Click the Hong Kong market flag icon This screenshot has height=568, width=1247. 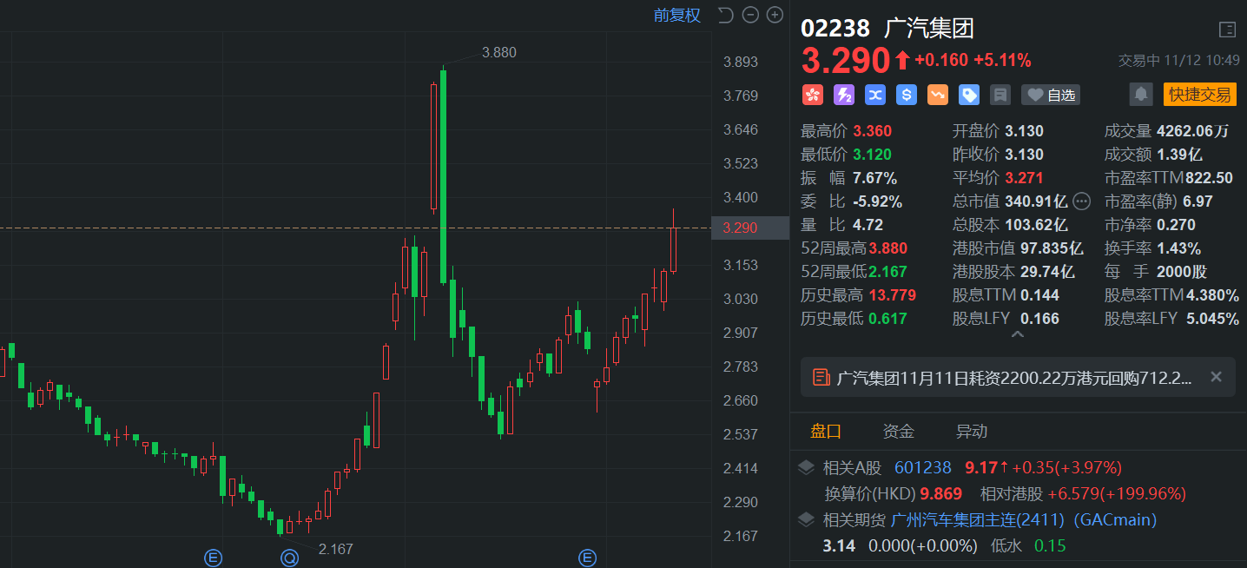(x=812, y=95)
